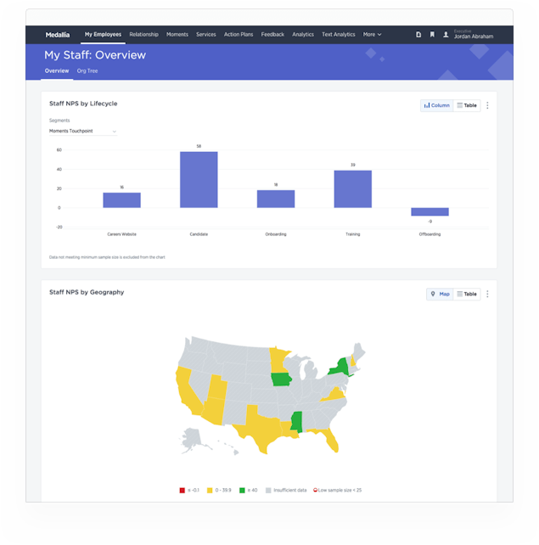
Task: Switch to the Org Tree tab
Action: tap(87, 71)
